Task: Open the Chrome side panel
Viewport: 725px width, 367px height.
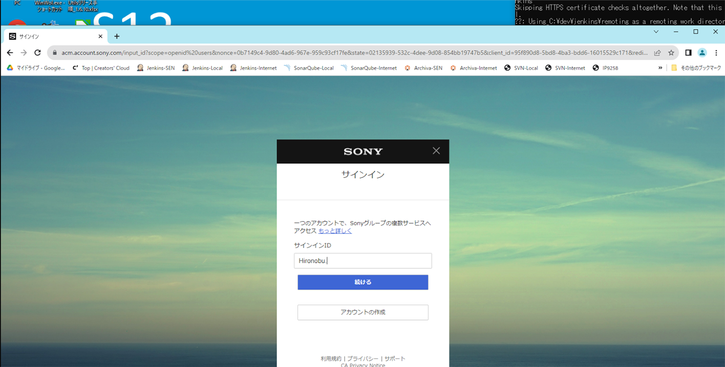Action: (688, 53)
